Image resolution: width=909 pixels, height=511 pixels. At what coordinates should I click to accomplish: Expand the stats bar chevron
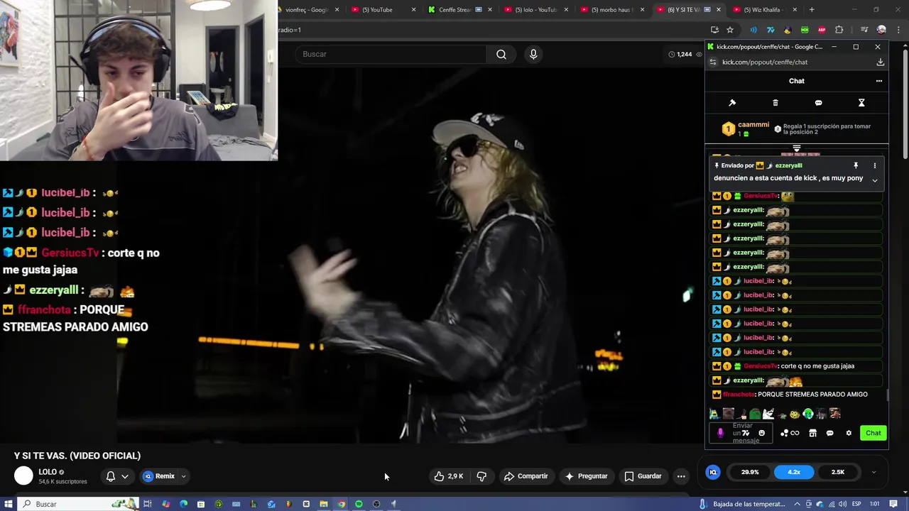873,472
